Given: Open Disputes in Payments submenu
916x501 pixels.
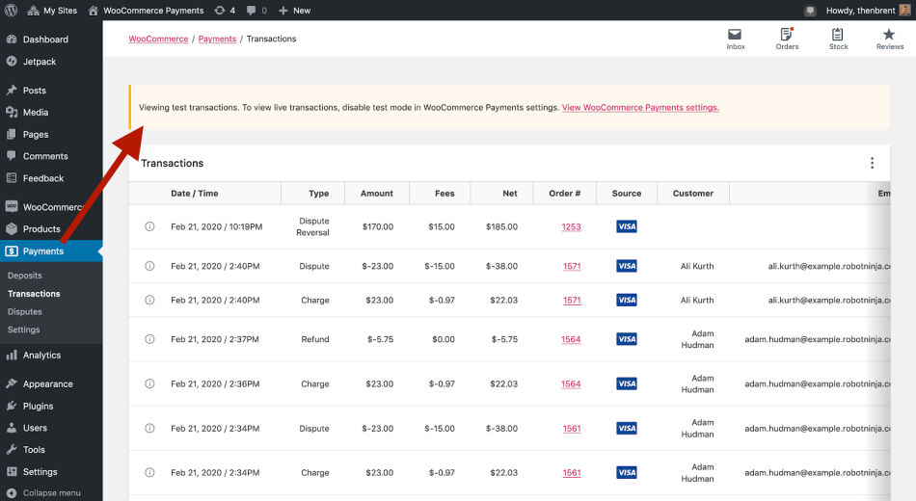Looking at the screenshot, I should pyautogui.click(x=25, y=311).
